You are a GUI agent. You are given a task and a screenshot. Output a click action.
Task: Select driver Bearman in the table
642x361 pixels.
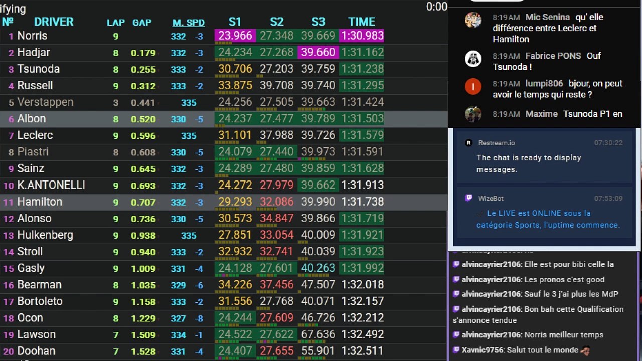(x=39, y=284)
